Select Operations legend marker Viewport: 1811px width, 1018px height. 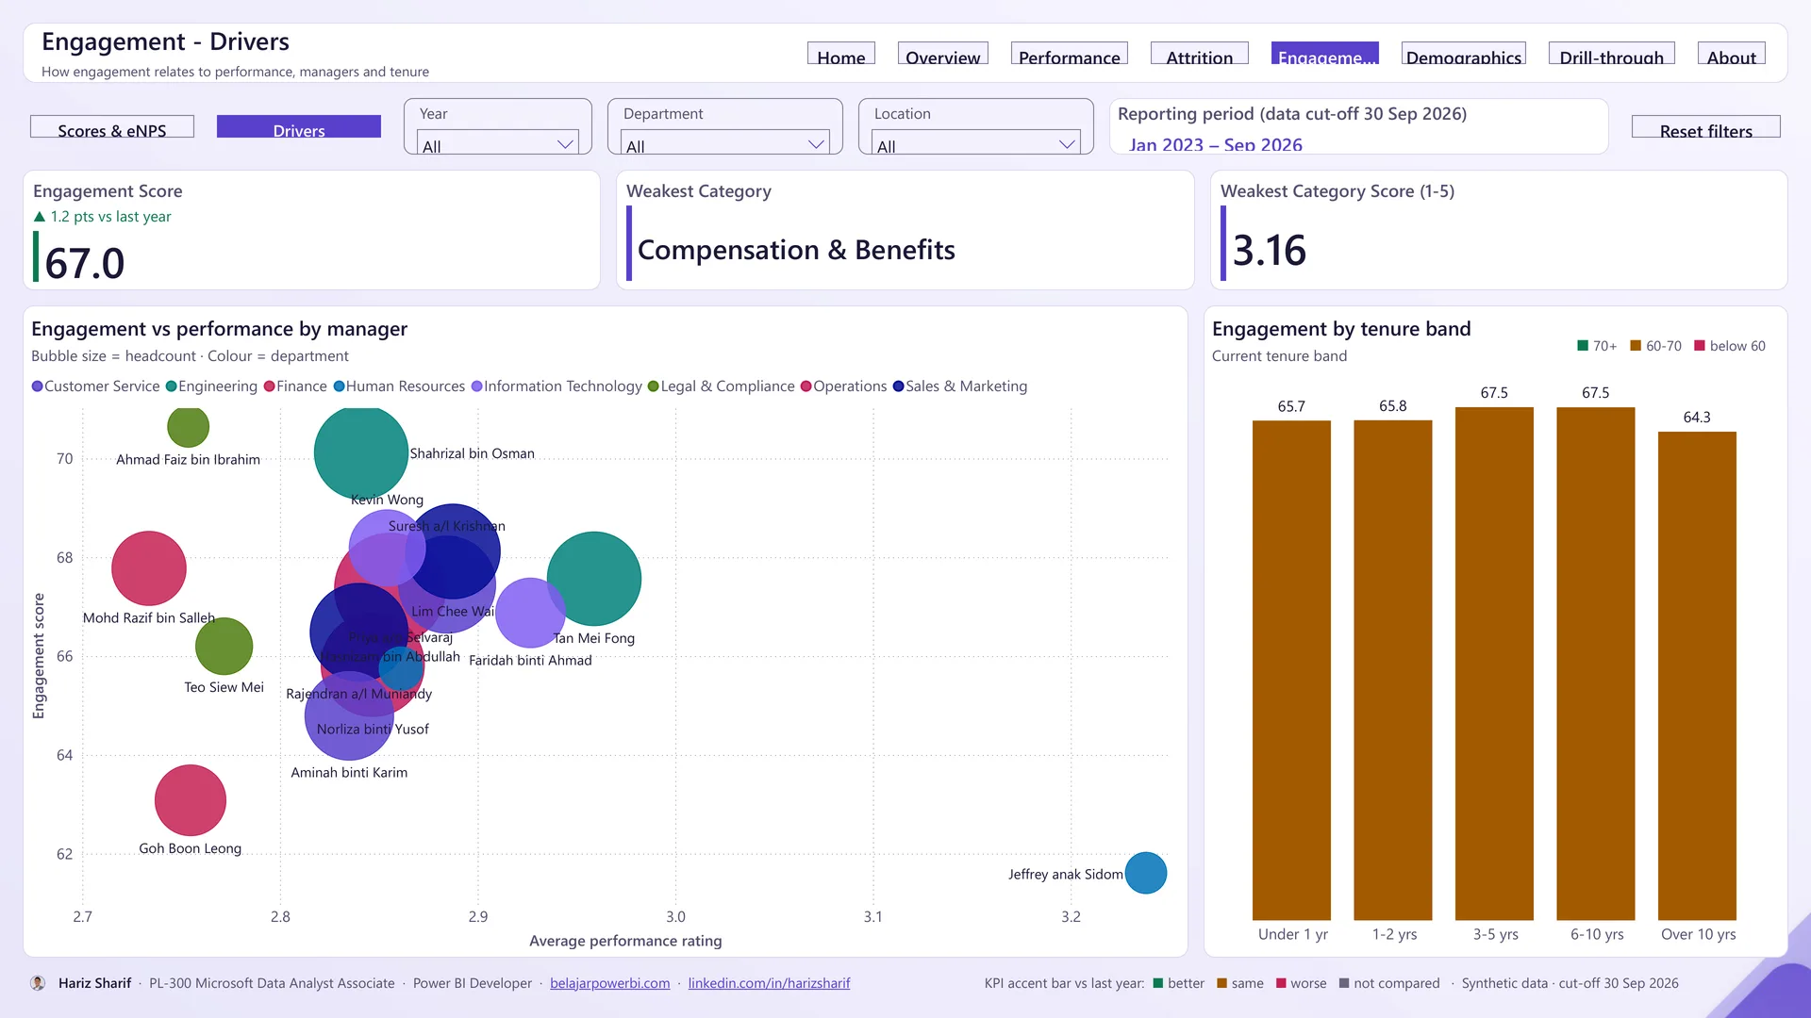[806, 386]
